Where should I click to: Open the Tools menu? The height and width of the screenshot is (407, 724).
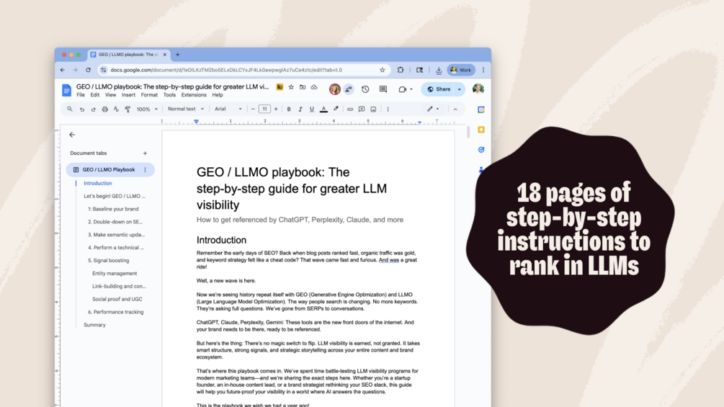coord(169,95)
